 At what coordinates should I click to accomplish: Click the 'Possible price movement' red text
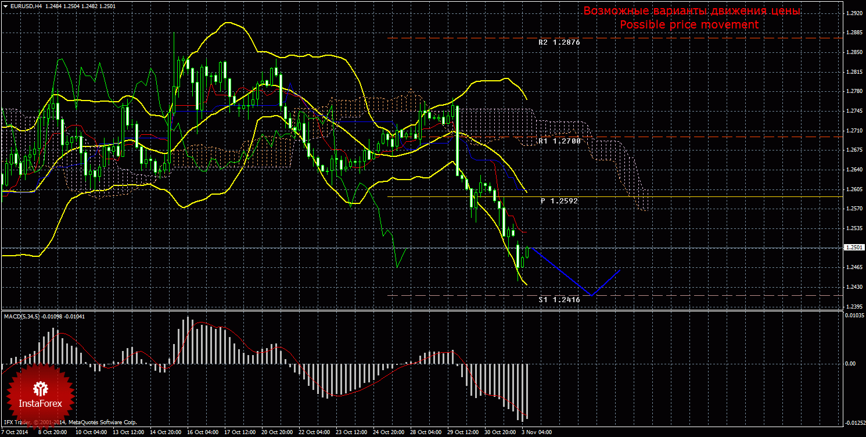[x=689, y=25]
